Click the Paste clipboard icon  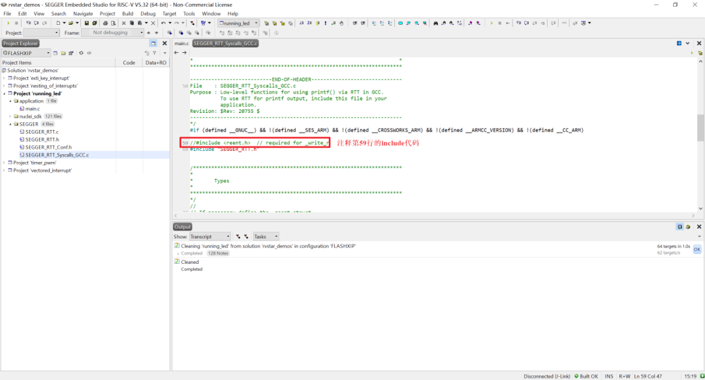140,23
